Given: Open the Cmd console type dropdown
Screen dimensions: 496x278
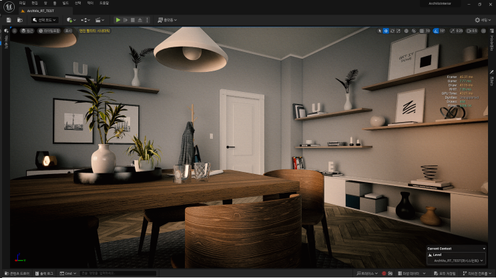Looking at the screenshot, I should point(68,273).
